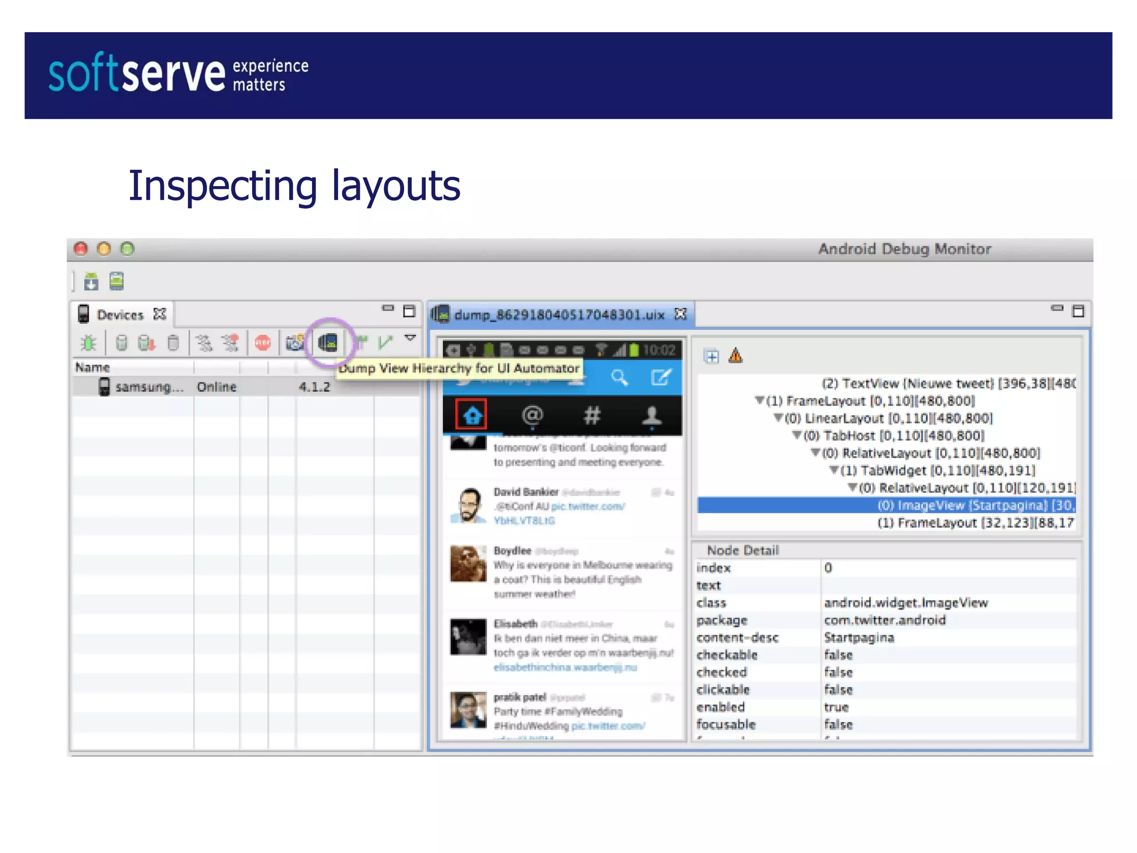Click the green checkmark icon in Devices toolbar
This screenshot has width=1137, height=853.
tap(385, 342)
